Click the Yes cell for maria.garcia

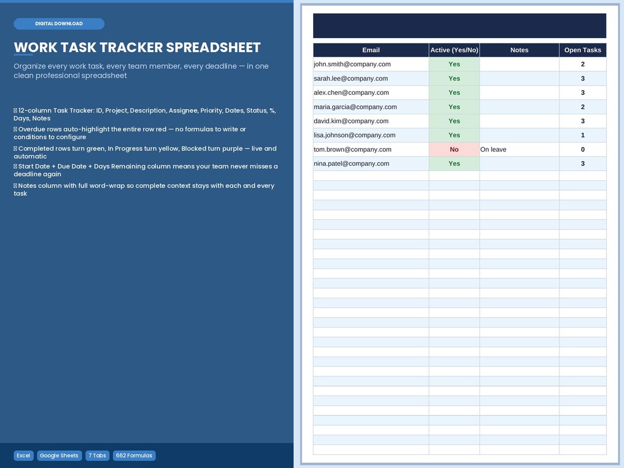[x=454, y=107]
